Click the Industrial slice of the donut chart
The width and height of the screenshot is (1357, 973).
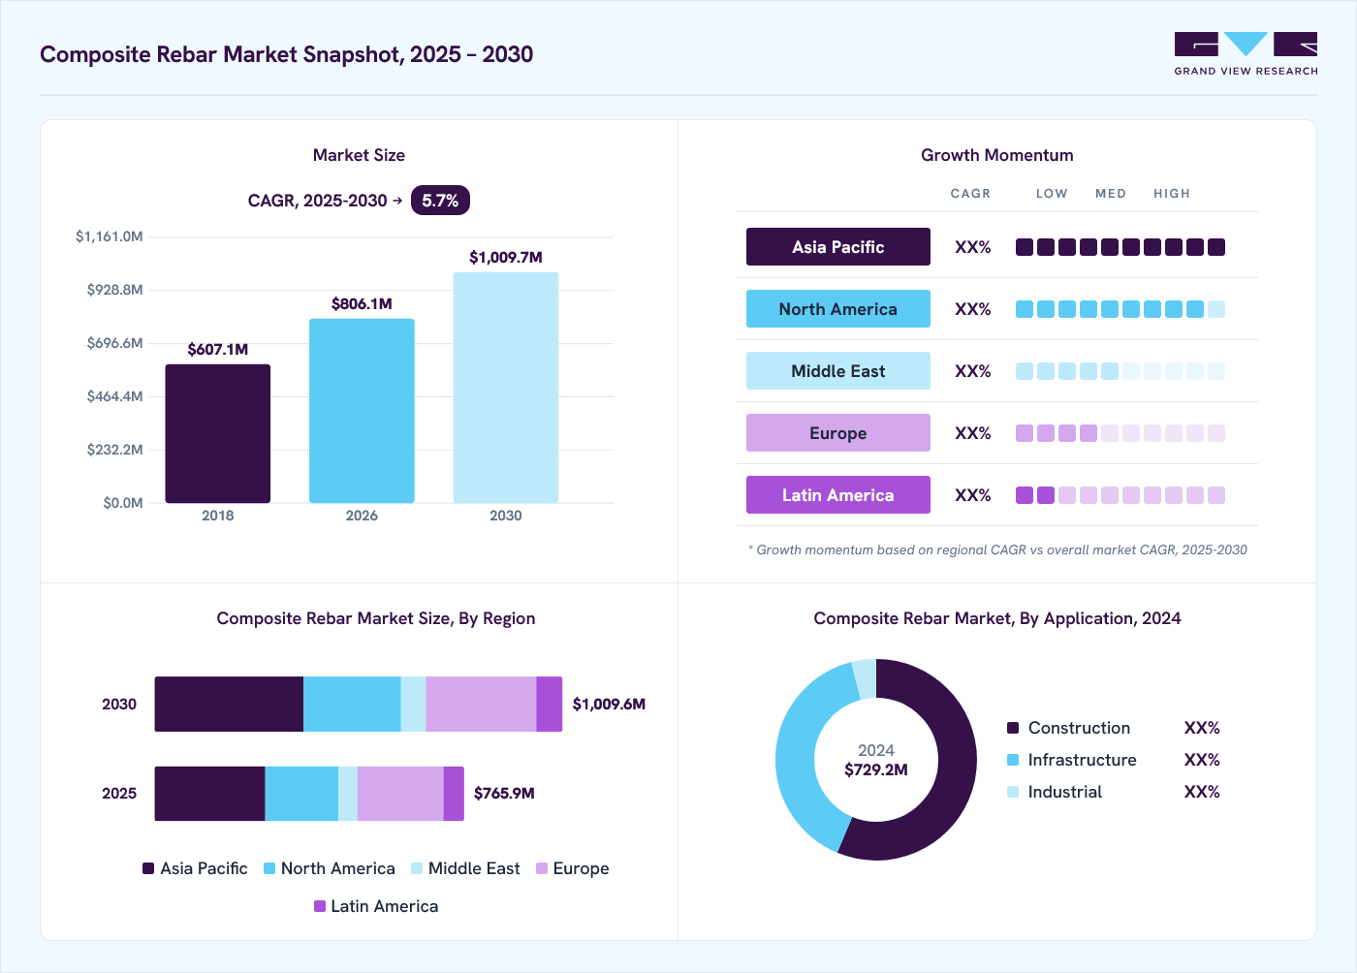tap(865, 679)
